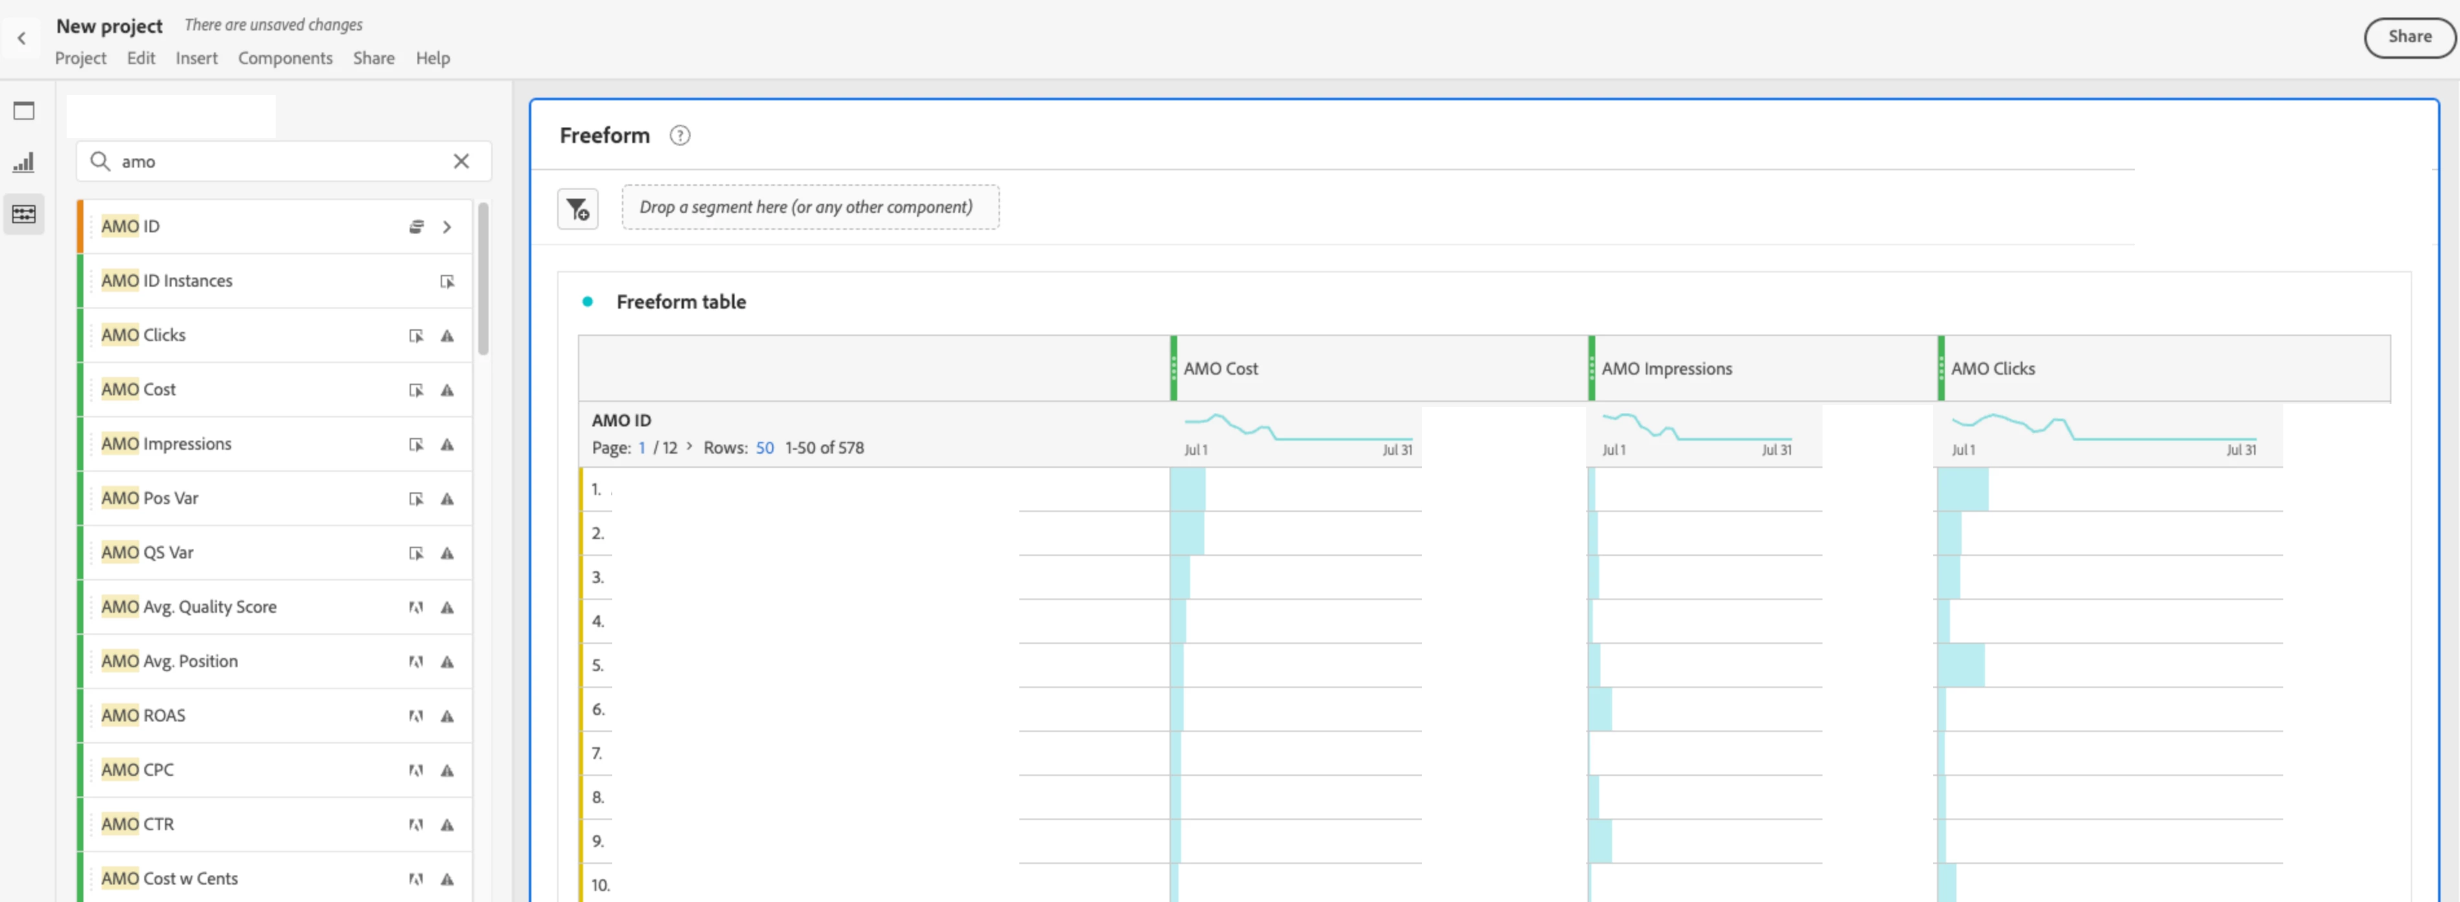Viewport: 2460px width, 902px height.
Task: Click the warning triangle icon on AMO Clicks
Action: tap(447, 336)
